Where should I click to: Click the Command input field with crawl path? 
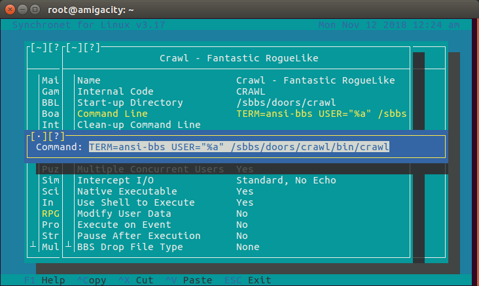click(239, 147)
